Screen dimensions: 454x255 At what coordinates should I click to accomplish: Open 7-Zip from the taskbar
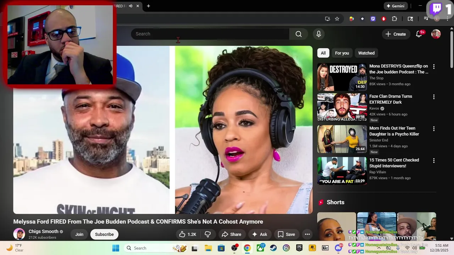(325, 248)
